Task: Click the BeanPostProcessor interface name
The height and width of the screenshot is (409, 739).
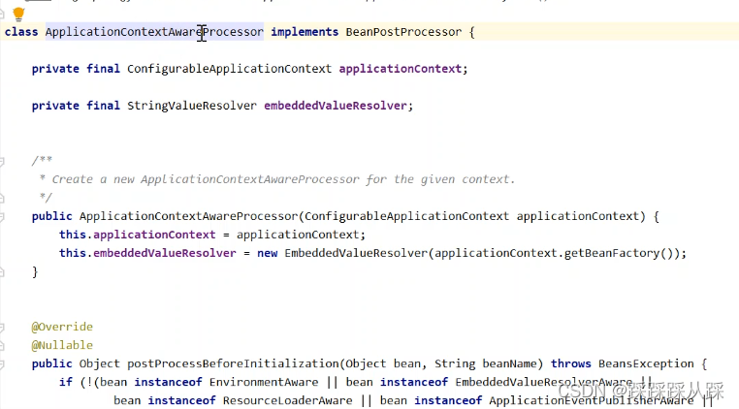Action: pyautogui.click(x=403, y=32)
